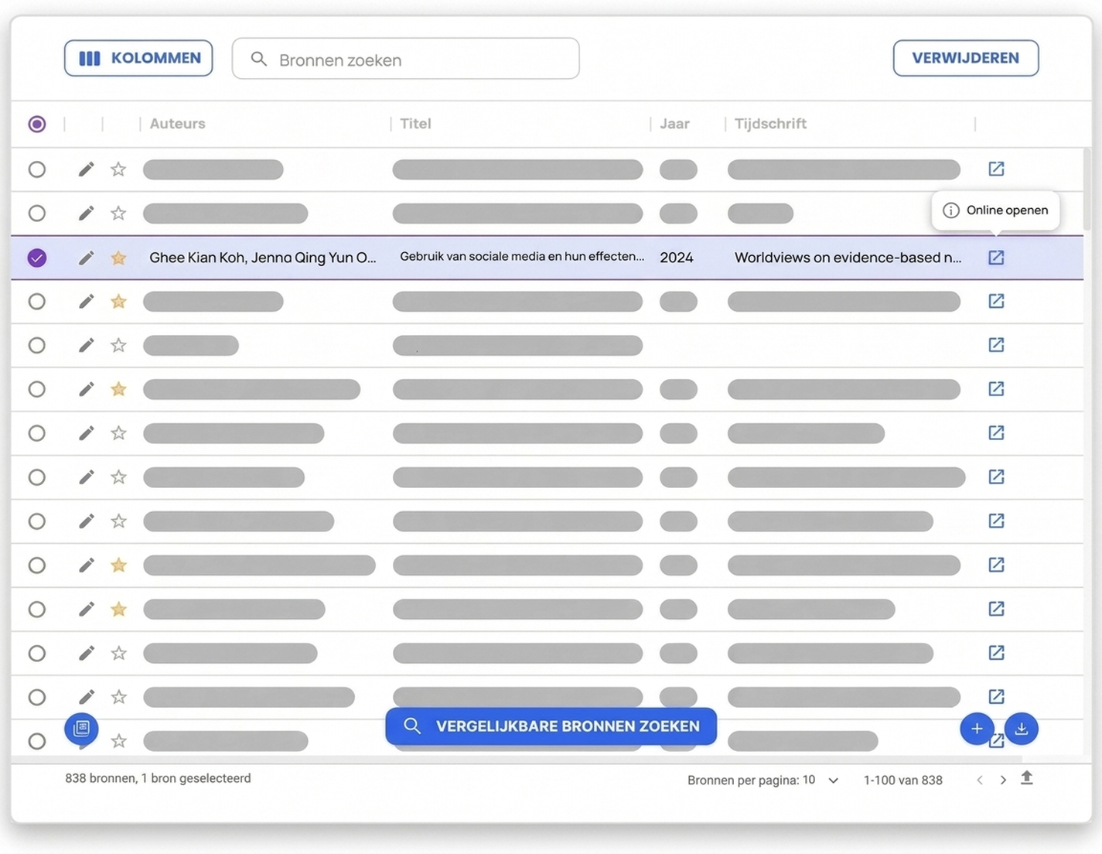Image resolution: width=1102 pixels, height=854 pixels.
Task: Sort by the Auteurs column header
Action: tap(177, 124)
